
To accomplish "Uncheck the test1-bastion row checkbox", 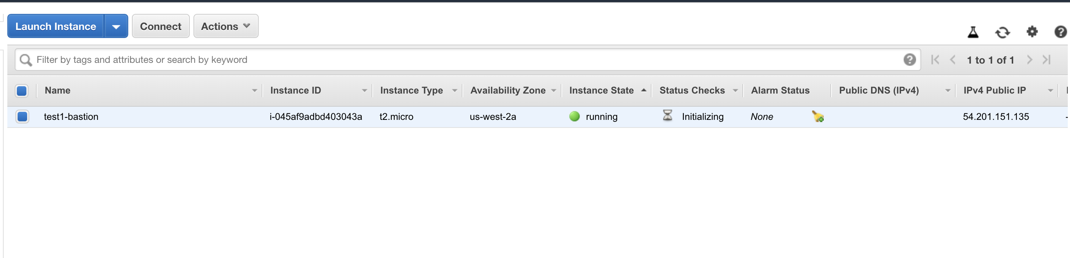I will [22, 117].
